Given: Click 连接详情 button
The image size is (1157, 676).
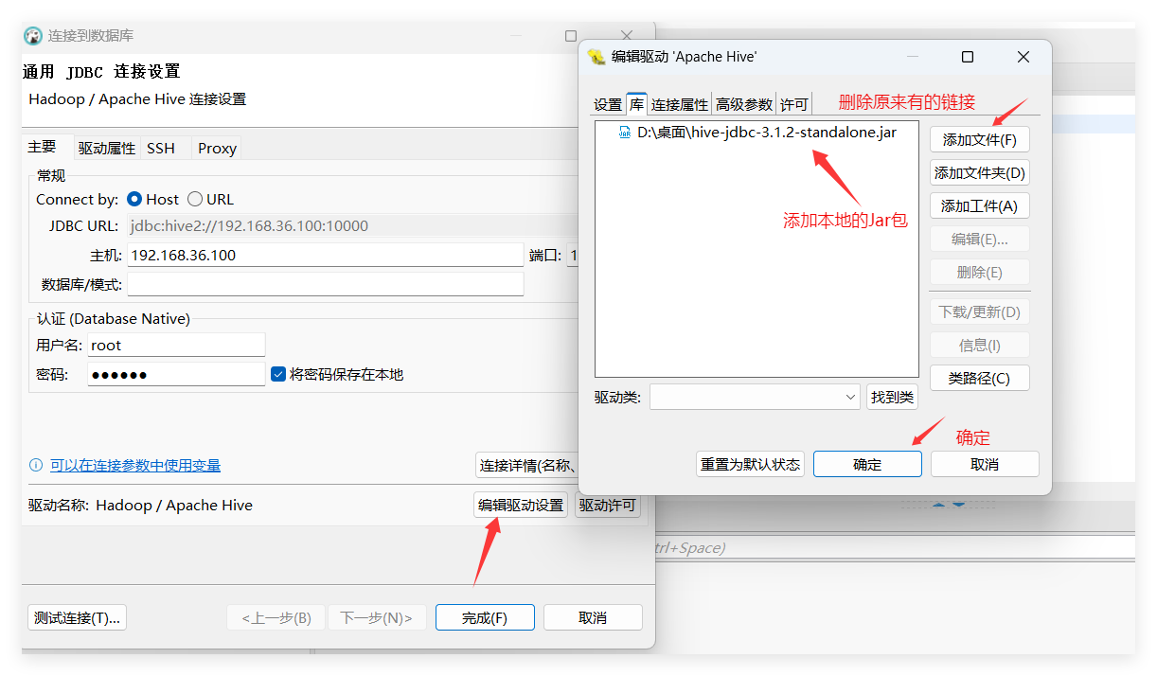Looking at the screenshot, I should click(x=528, y=465).
